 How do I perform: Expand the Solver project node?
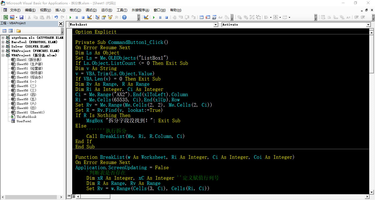[3, 46]
